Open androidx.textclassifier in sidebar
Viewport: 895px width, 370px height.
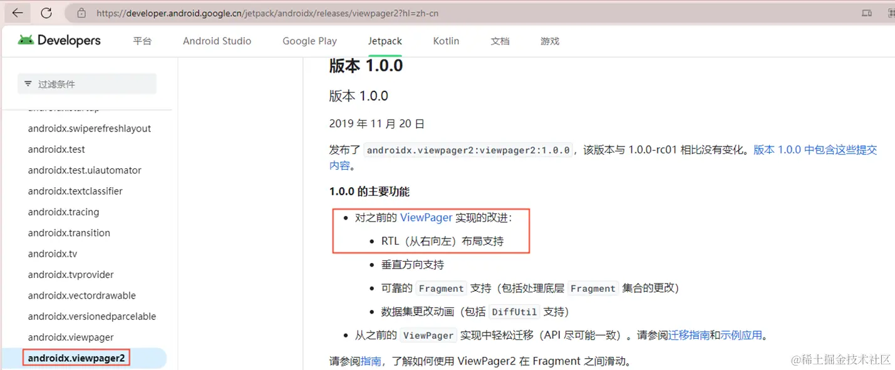[x=75, y=191]
